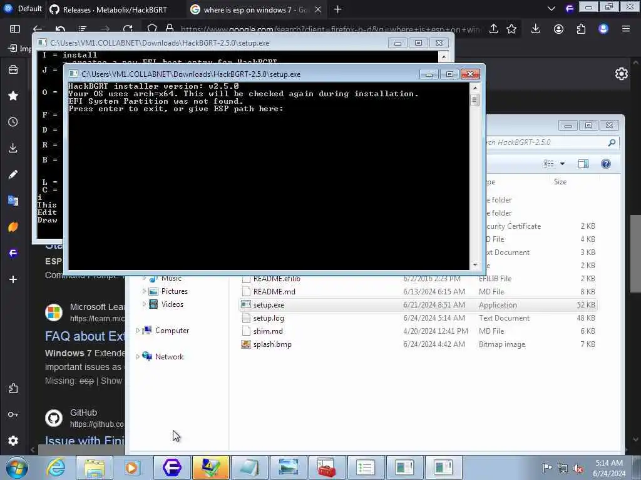Viewport: 641px width, 480px height.
Task: Open Explorer help question mark icon
Action: tap(606, 164)
